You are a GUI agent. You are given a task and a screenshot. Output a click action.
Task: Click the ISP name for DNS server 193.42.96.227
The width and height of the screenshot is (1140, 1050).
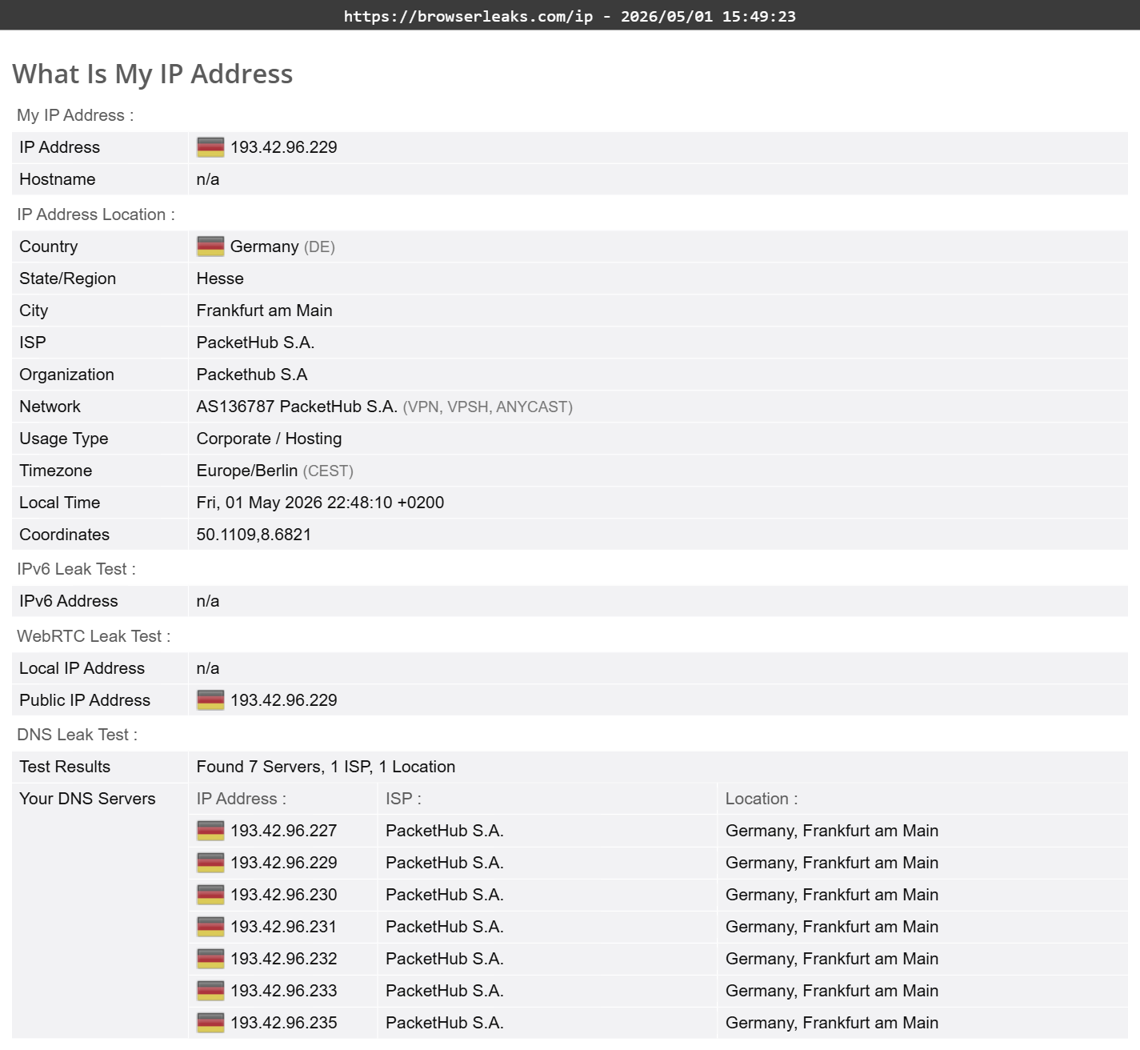pyautogui.click(x=445, y=831)
